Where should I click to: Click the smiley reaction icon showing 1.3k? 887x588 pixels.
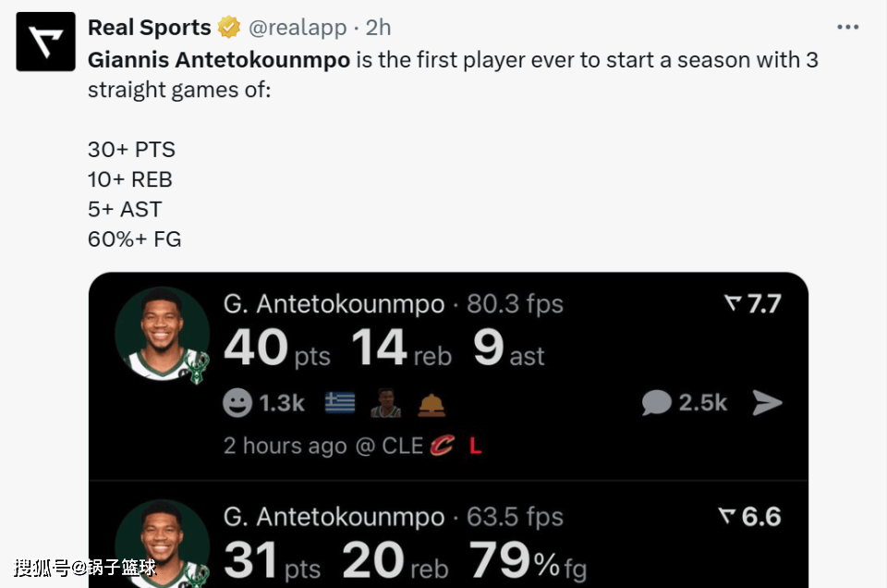(x=237, y=402)
